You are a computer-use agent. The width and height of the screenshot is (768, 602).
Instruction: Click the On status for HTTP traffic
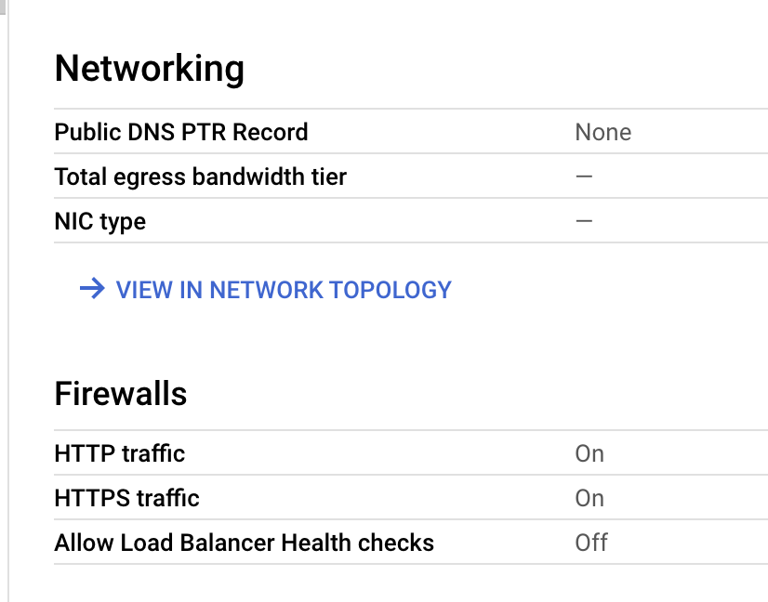tap(589, 453)
